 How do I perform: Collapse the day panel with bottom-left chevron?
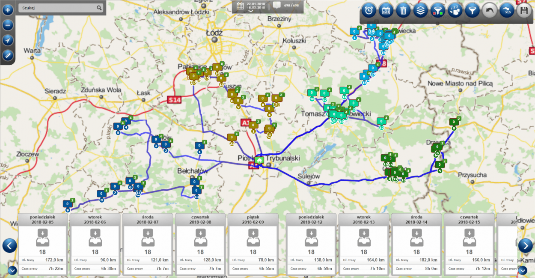[x=12, y=270]
